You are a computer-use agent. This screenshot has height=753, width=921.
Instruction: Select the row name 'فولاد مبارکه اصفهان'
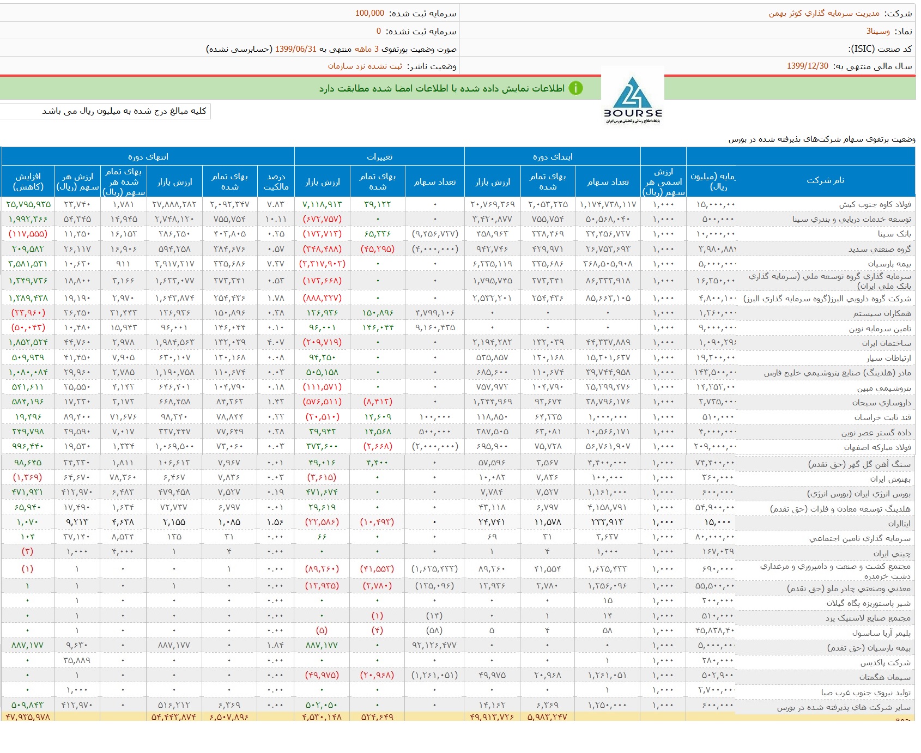tap(877, 447)
